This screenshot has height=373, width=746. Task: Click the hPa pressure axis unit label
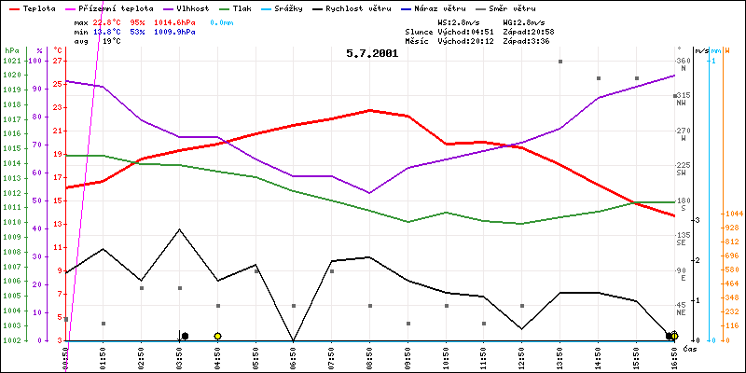pos(11,50)
